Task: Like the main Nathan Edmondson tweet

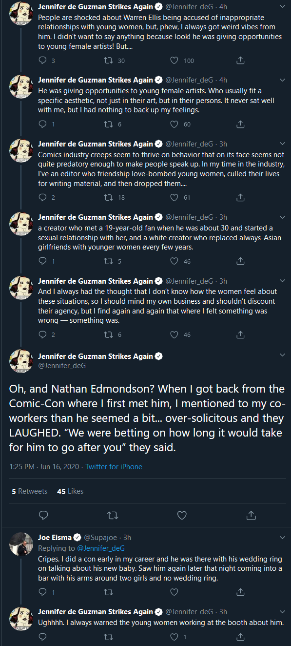Action: point(182,515)
